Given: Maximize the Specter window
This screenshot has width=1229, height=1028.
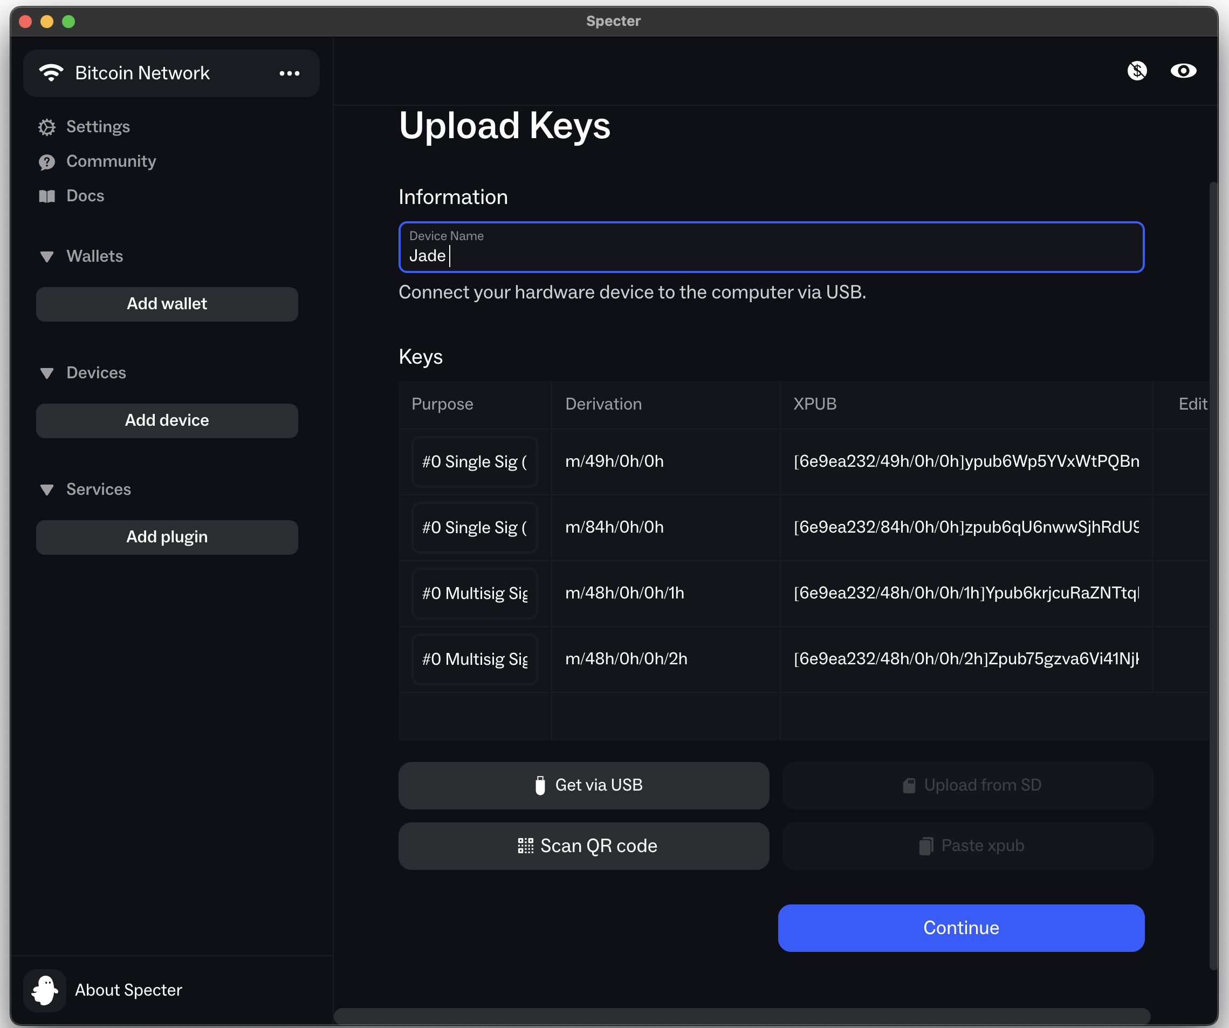Looking at the screenshot, I should (x=68, y=22).
